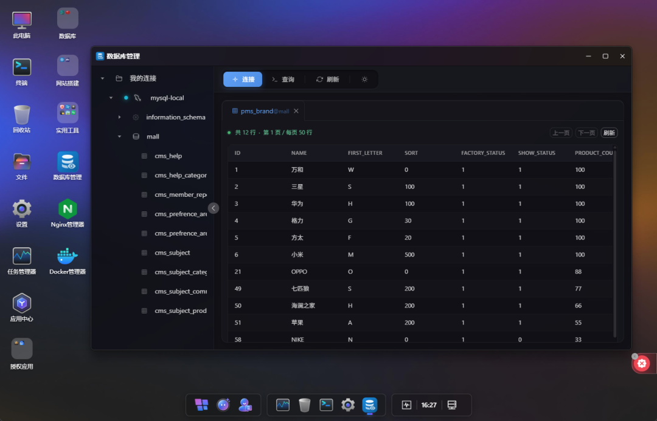The image size is (657, 421).
Task: Click the SHOW_STATUS column header
Action: click(x=537, y=152)
